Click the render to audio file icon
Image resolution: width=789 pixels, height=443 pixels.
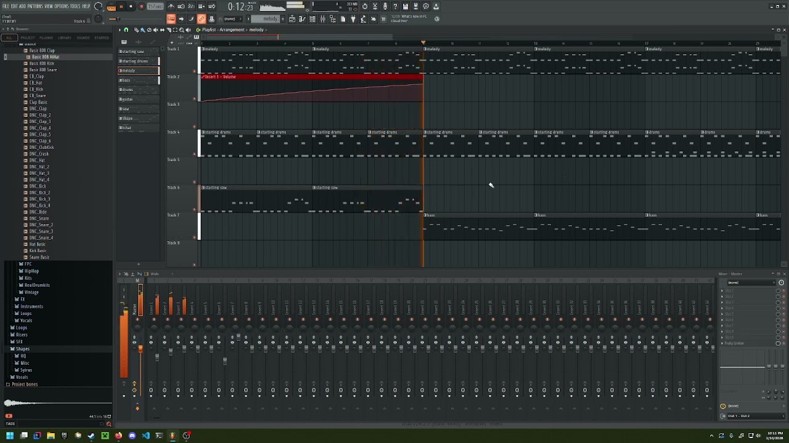[x=415, y=6]
